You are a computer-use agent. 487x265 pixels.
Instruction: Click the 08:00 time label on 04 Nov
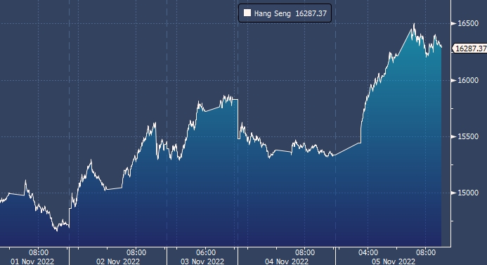tap(305, 252)
